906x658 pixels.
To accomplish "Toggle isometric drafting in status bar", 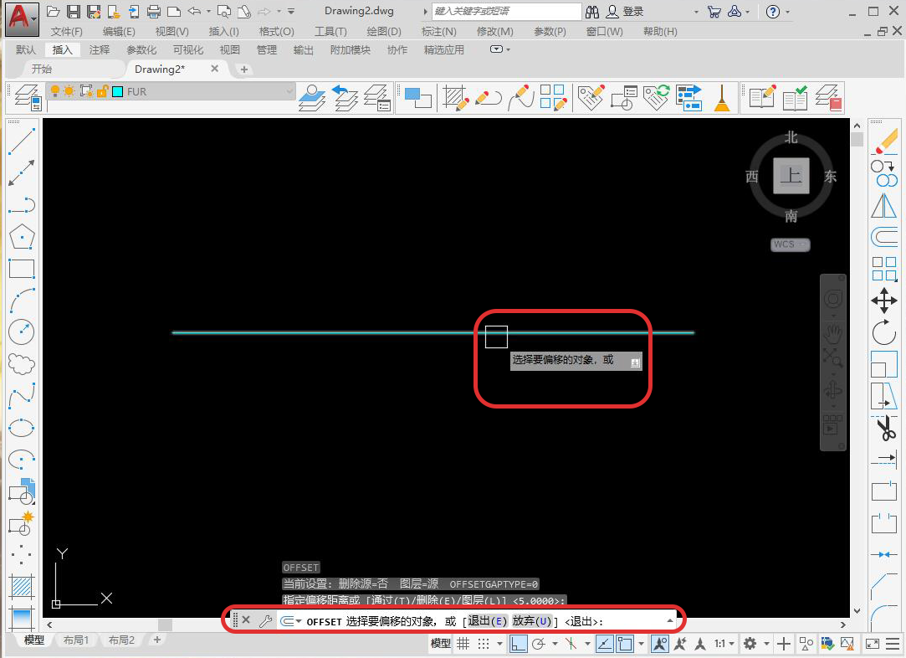I will point(571,644).
